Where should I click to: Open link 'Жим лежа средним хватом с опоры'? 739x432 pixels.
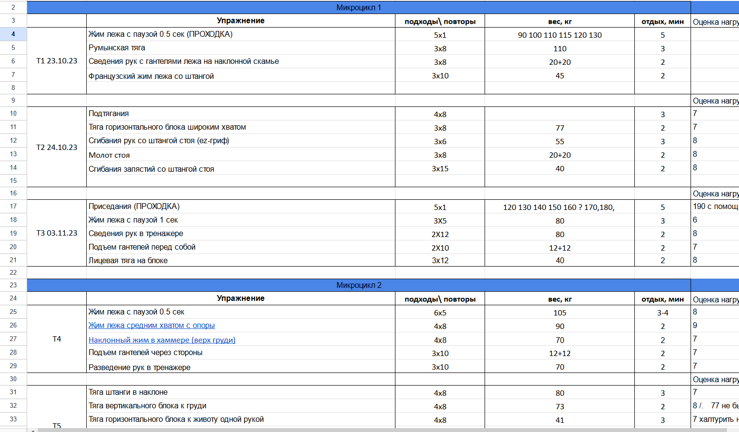151,326
